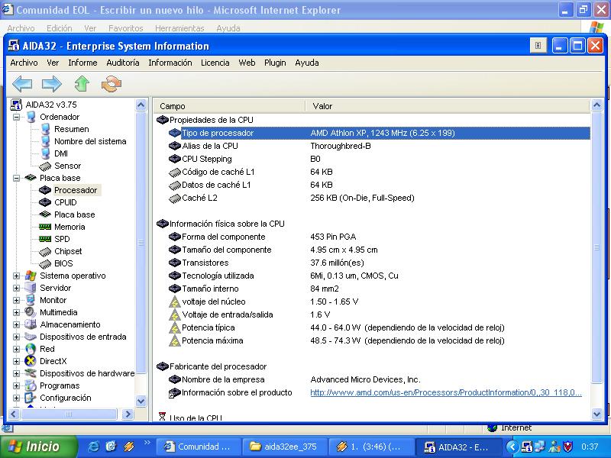The image size is (611, 458).
Task: Click the Programas tree icon
Action: [31, 385]
